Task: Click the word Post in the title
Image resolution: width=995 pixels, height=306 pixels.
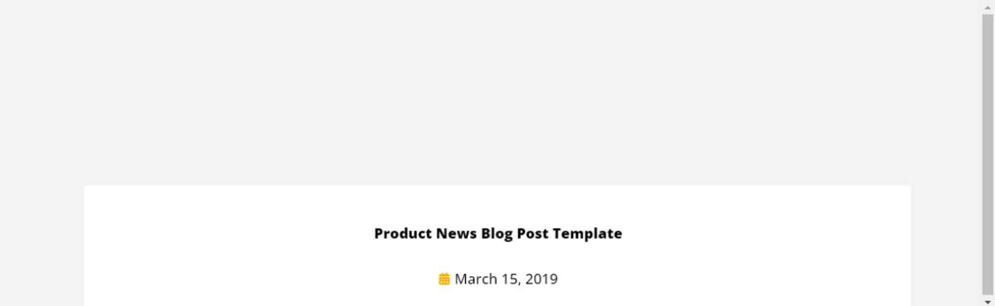Action: 532,233
